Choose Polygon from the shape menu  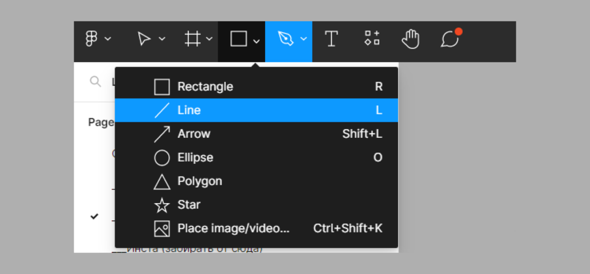[256, 181]
